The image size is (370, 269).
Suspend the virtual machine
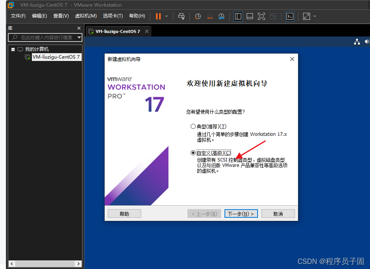[x=160, y=16]
